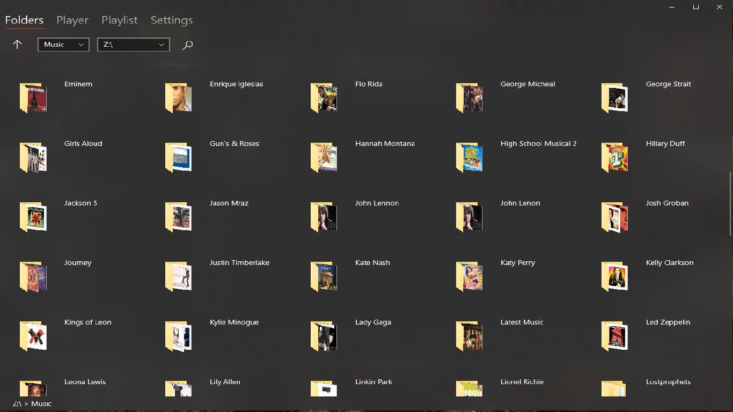733x412 pixels.
Task: Open the John Lenon folder icon
Action: 470,217
